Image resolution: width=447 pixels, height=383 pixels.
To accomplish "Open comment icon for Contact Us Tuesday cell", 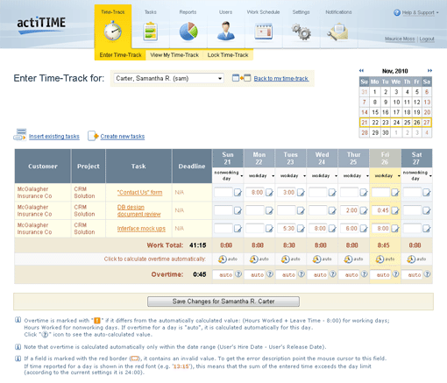I will pyautogui.click(x=301, y=193).
